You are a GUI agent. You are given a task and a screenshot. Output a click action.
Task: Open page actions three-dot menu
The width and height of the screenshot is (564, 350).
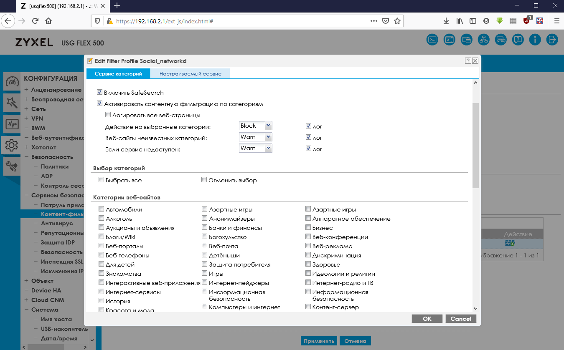click(x=373, y=20)
